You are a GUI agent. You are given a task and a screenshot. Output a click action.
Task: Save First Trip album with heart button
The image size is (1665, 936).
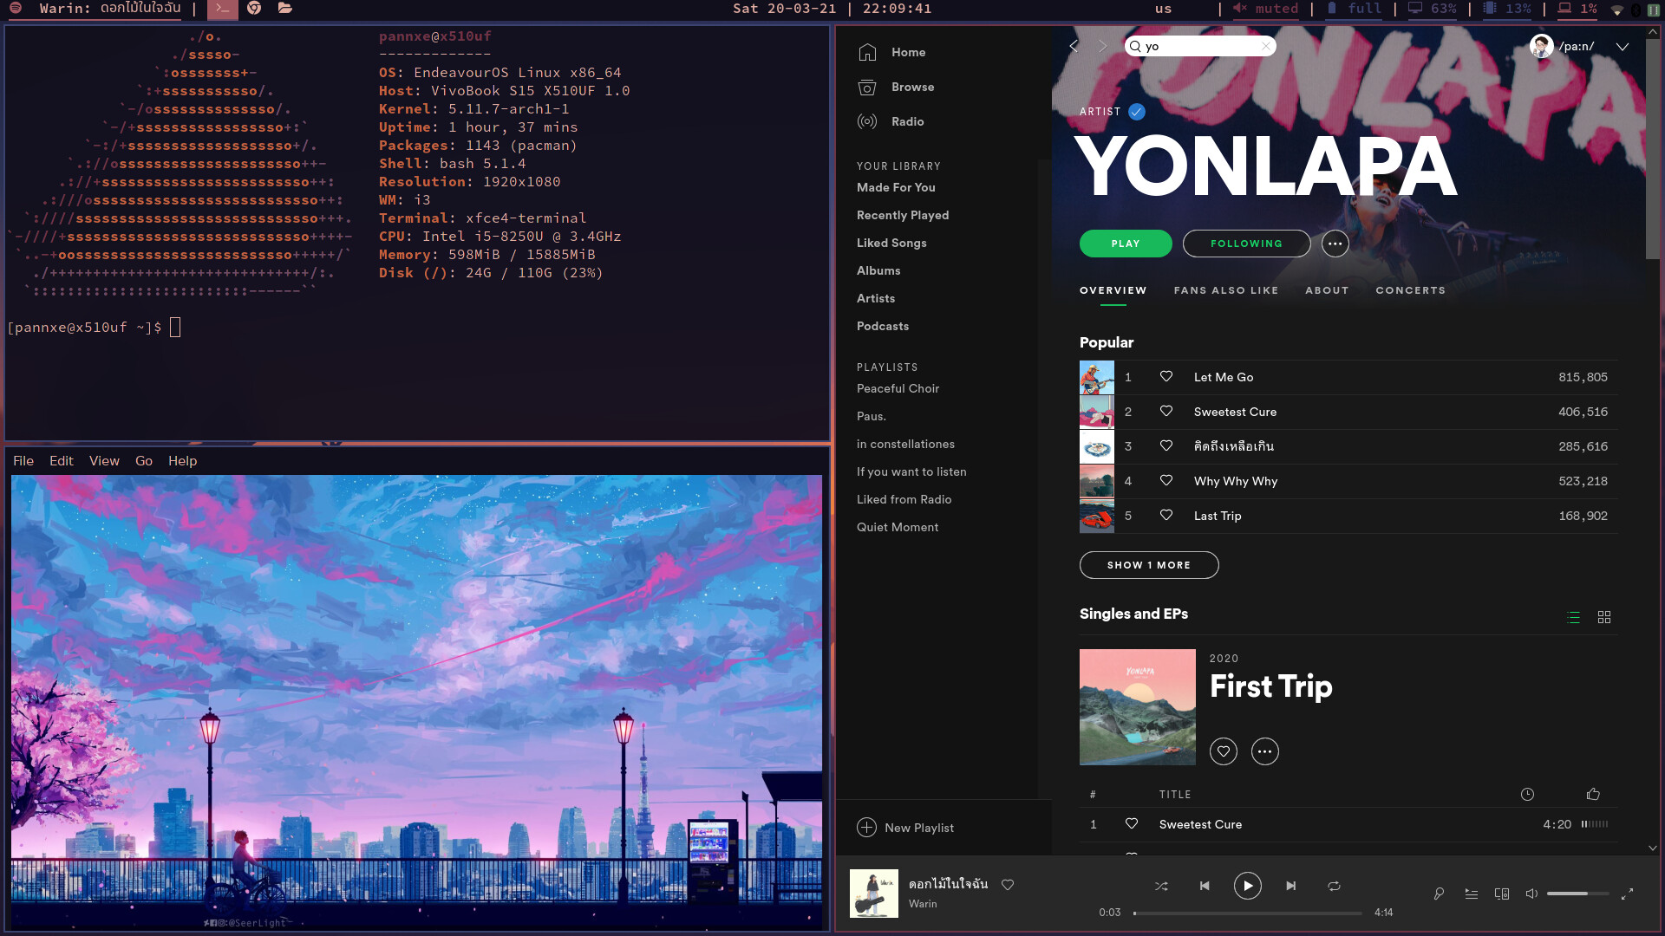click(x=1224, y=751)
